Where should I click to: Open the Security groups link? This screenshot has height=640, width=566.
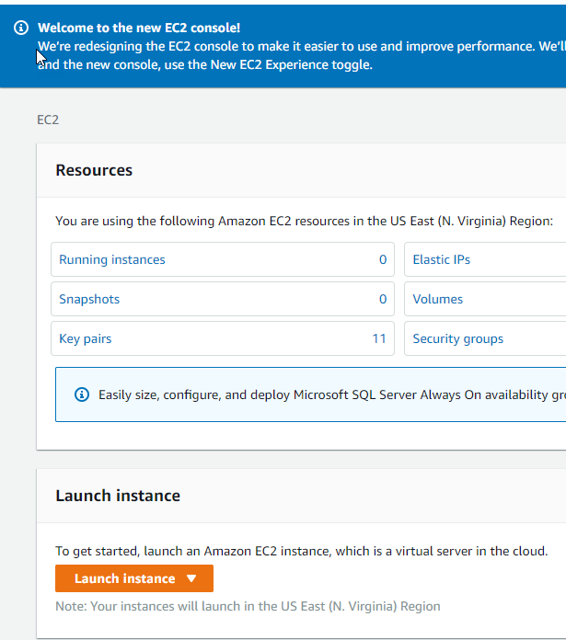coord(457,338)
